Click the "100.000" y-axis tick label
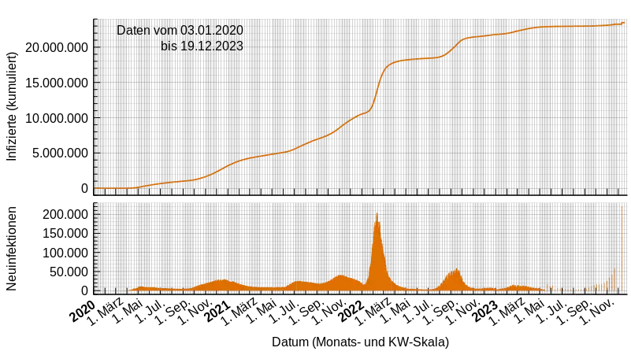Screen dimensions: 631x355 (65, 253)
